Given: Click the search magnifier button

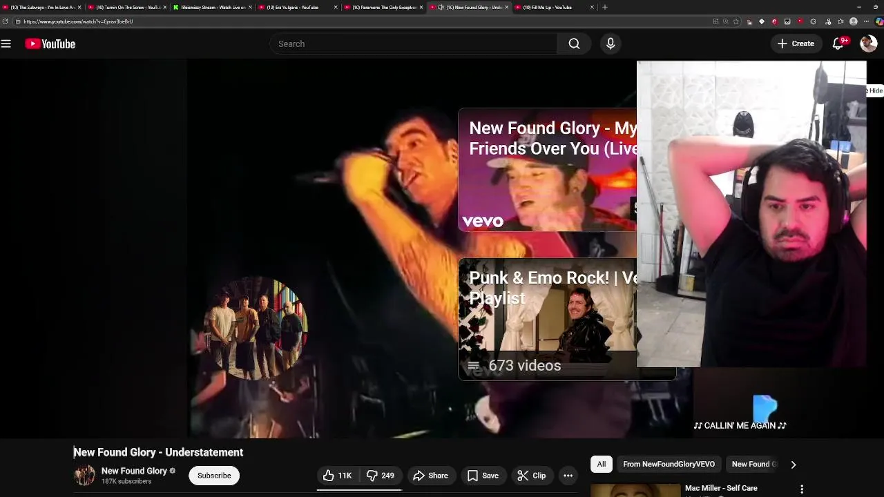Looking at the screenshot, I should (574, 43).
